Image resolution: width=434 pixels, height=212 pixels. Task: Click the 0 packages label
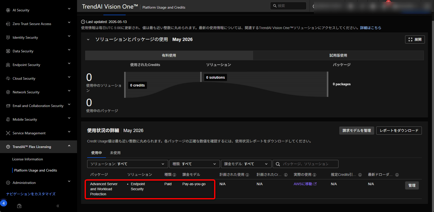point(342,84)
